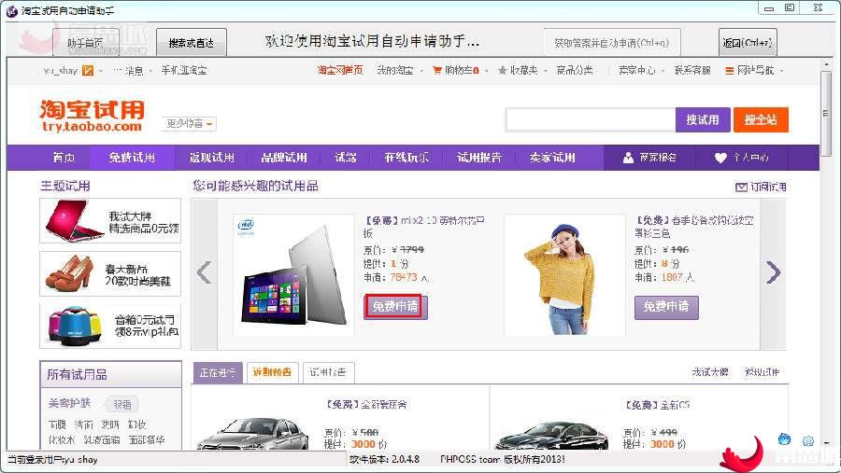841x473 pixels.
Task: Click the 网站导航 menu icon
Action: [730, 71]
